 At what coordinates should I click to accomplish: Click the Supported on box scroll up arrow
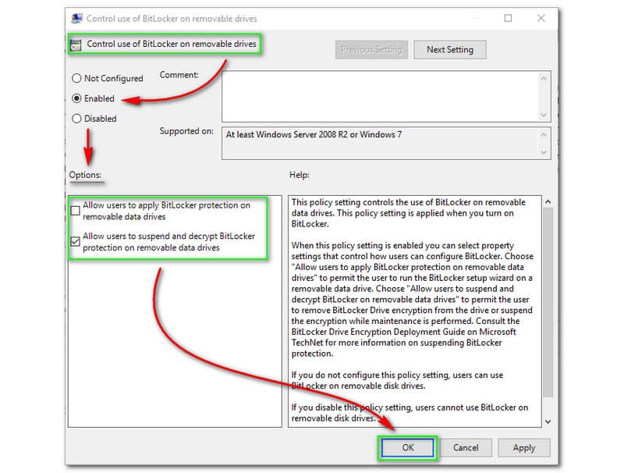point(544,134)
